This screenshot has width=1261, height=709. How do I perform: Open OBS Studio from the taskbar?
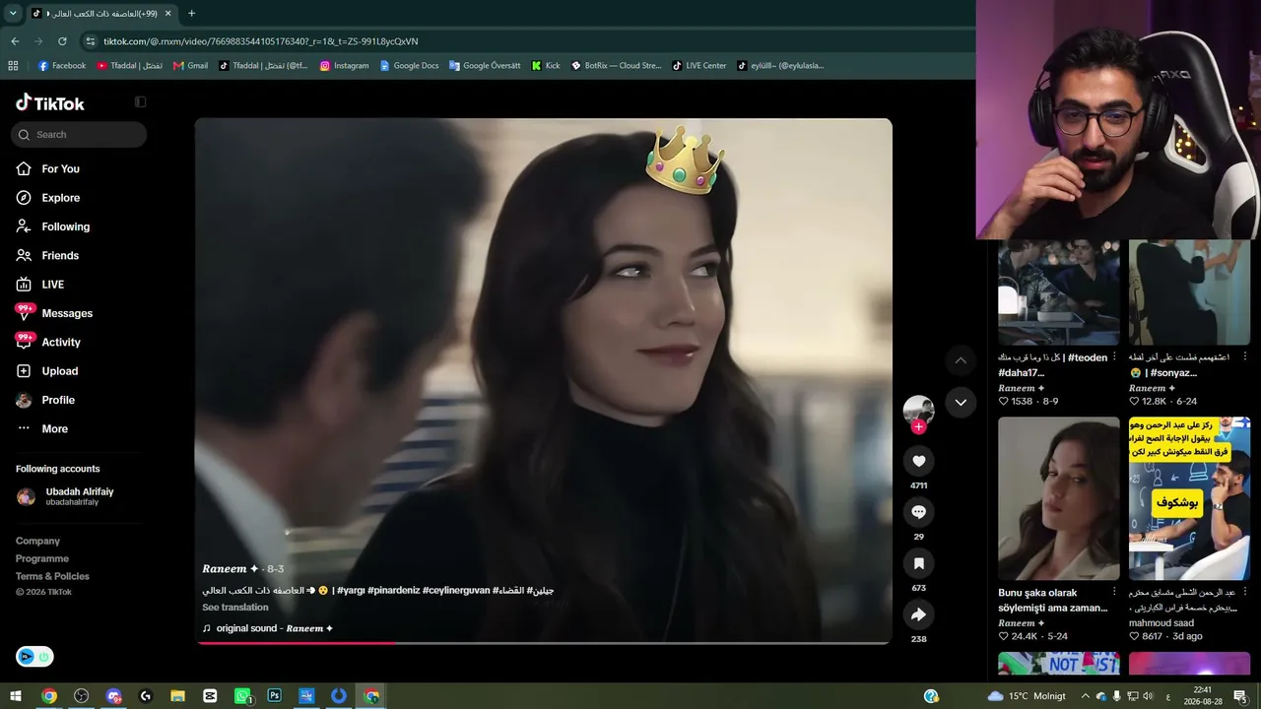(82, 696)
